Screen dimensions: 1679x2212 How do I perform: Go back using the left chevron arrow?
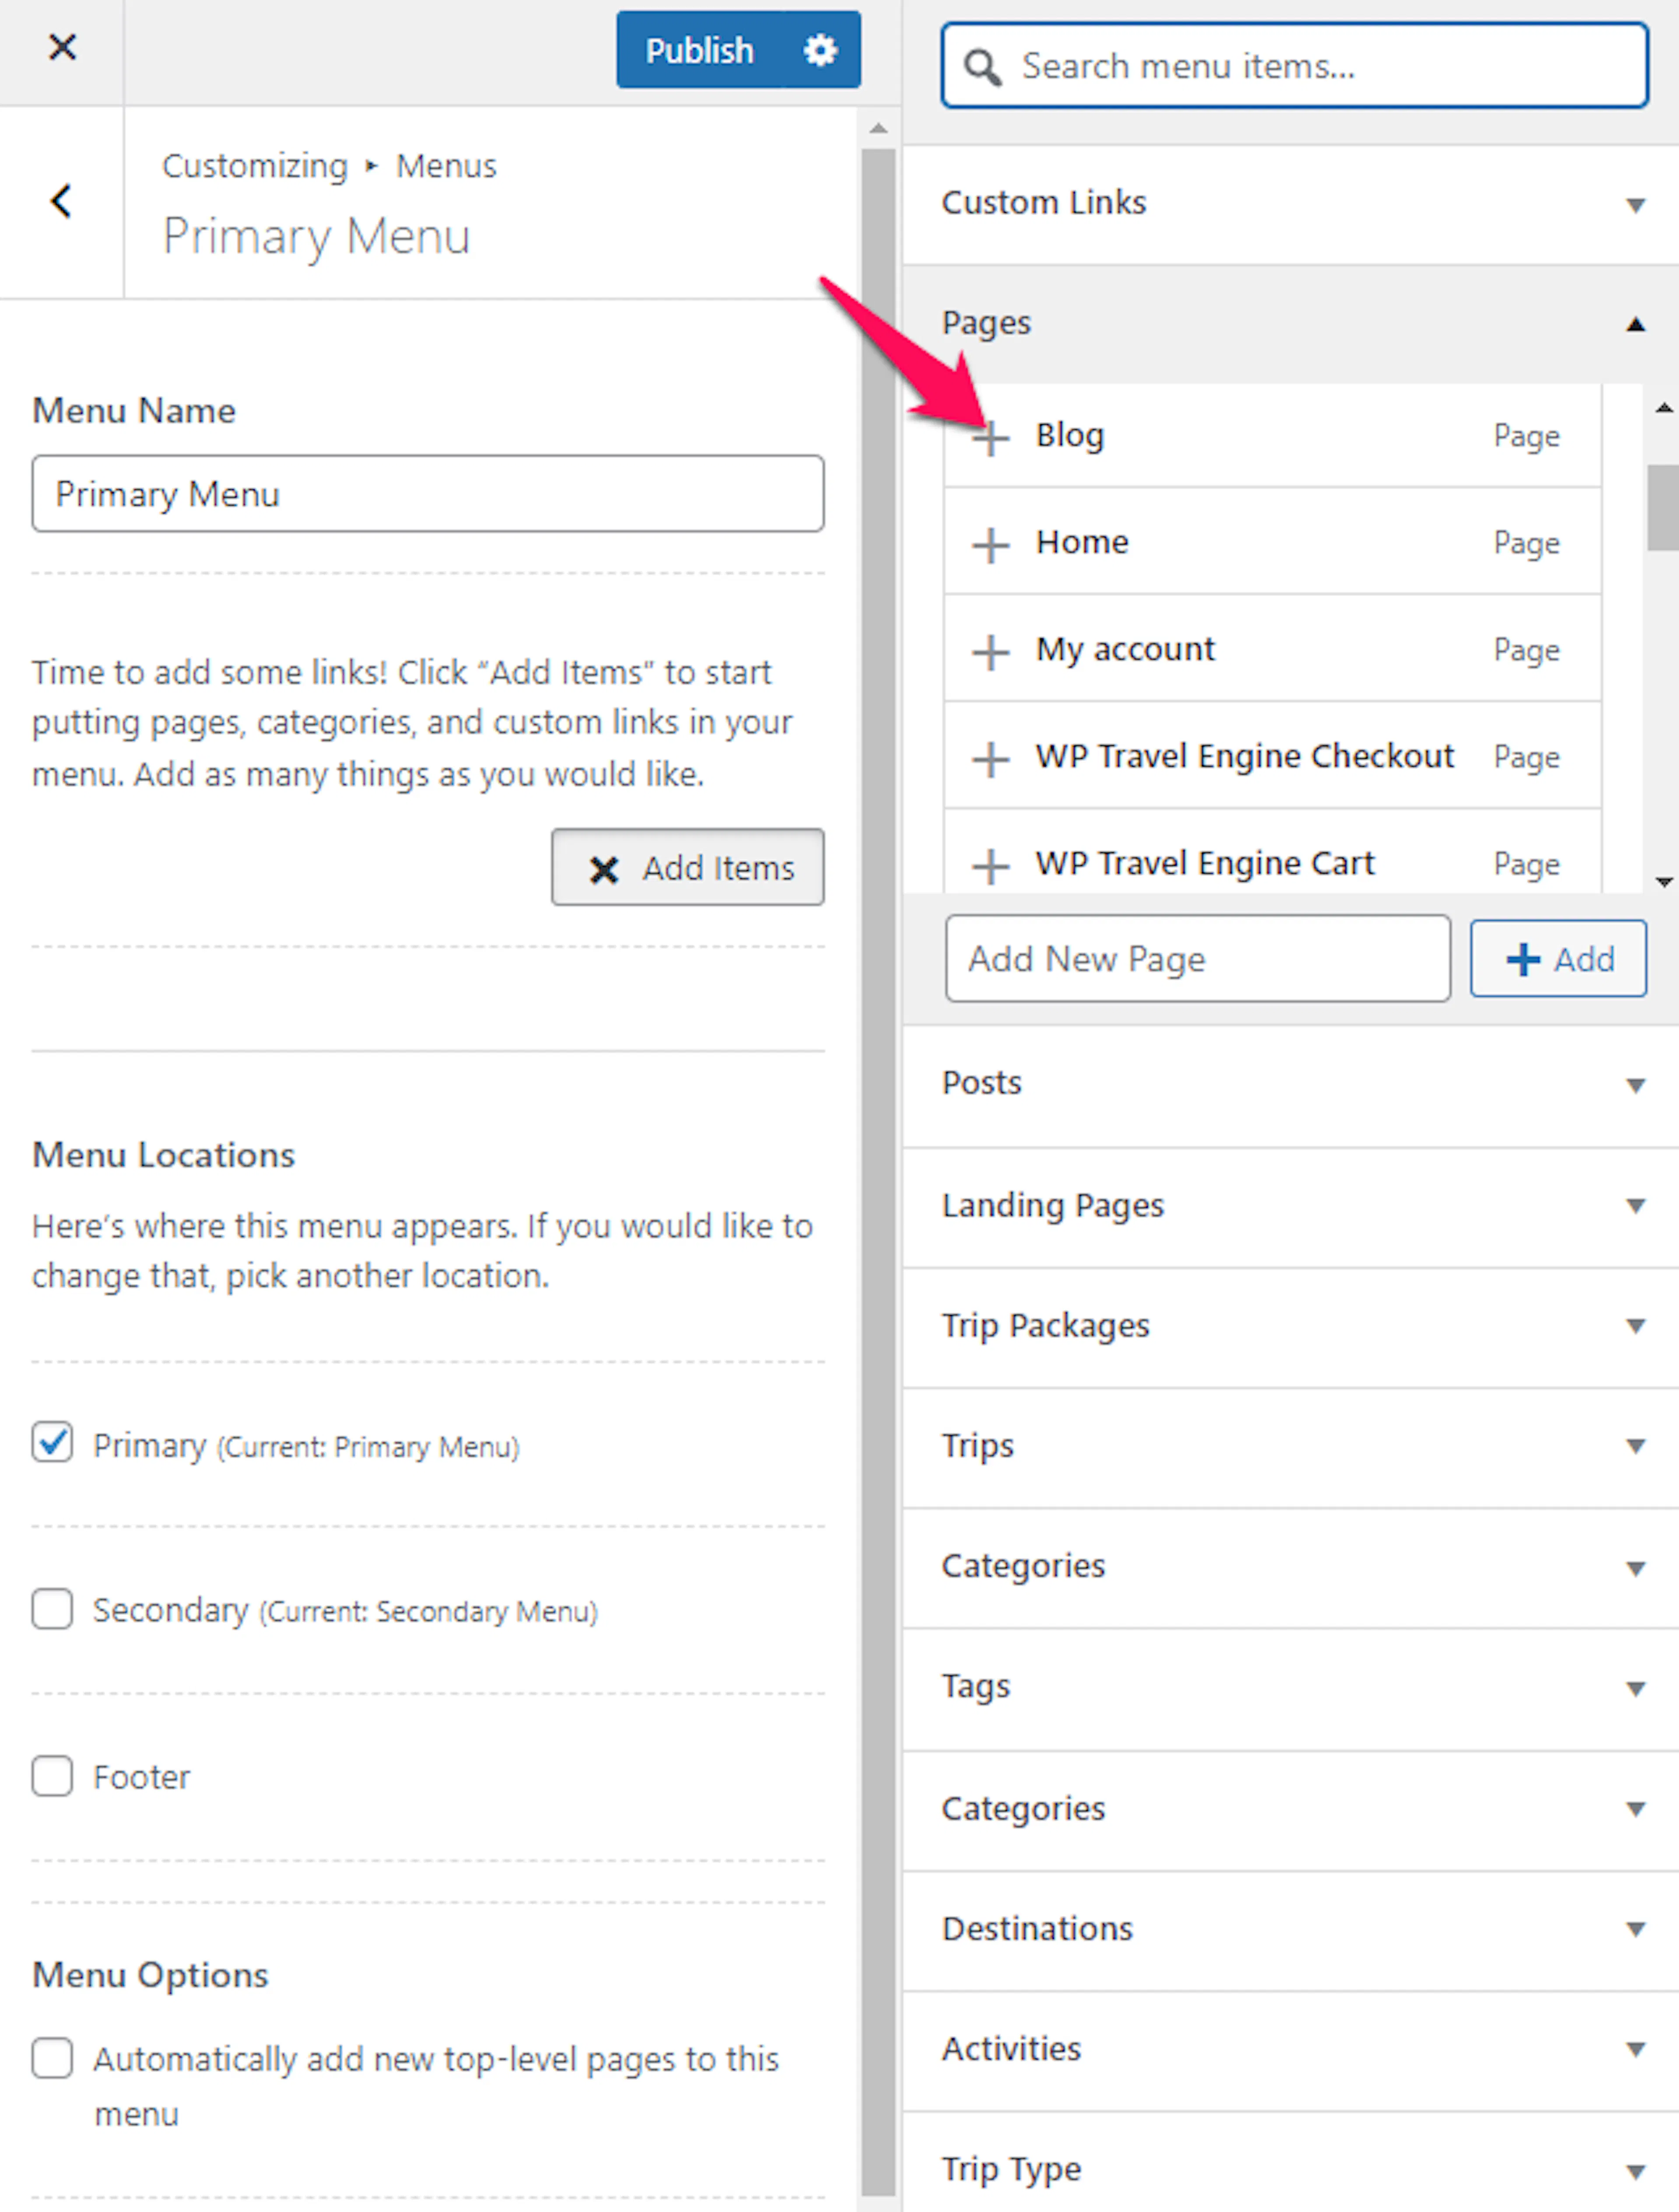tap(61, 201)
